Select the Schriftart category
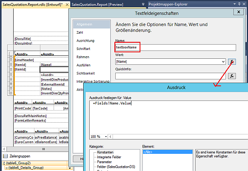Image resolution: width=248 pixels, height=171 pixels. pyautogui.click(x=84, y=49)
